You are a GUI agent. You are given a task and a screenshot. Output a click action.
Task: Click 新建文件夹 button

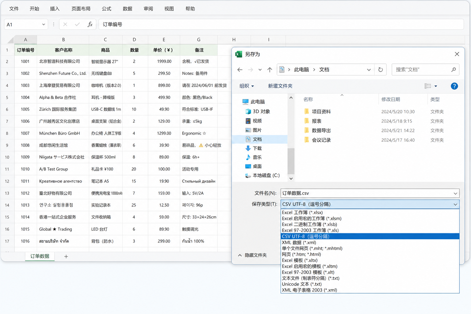(280, 86)
